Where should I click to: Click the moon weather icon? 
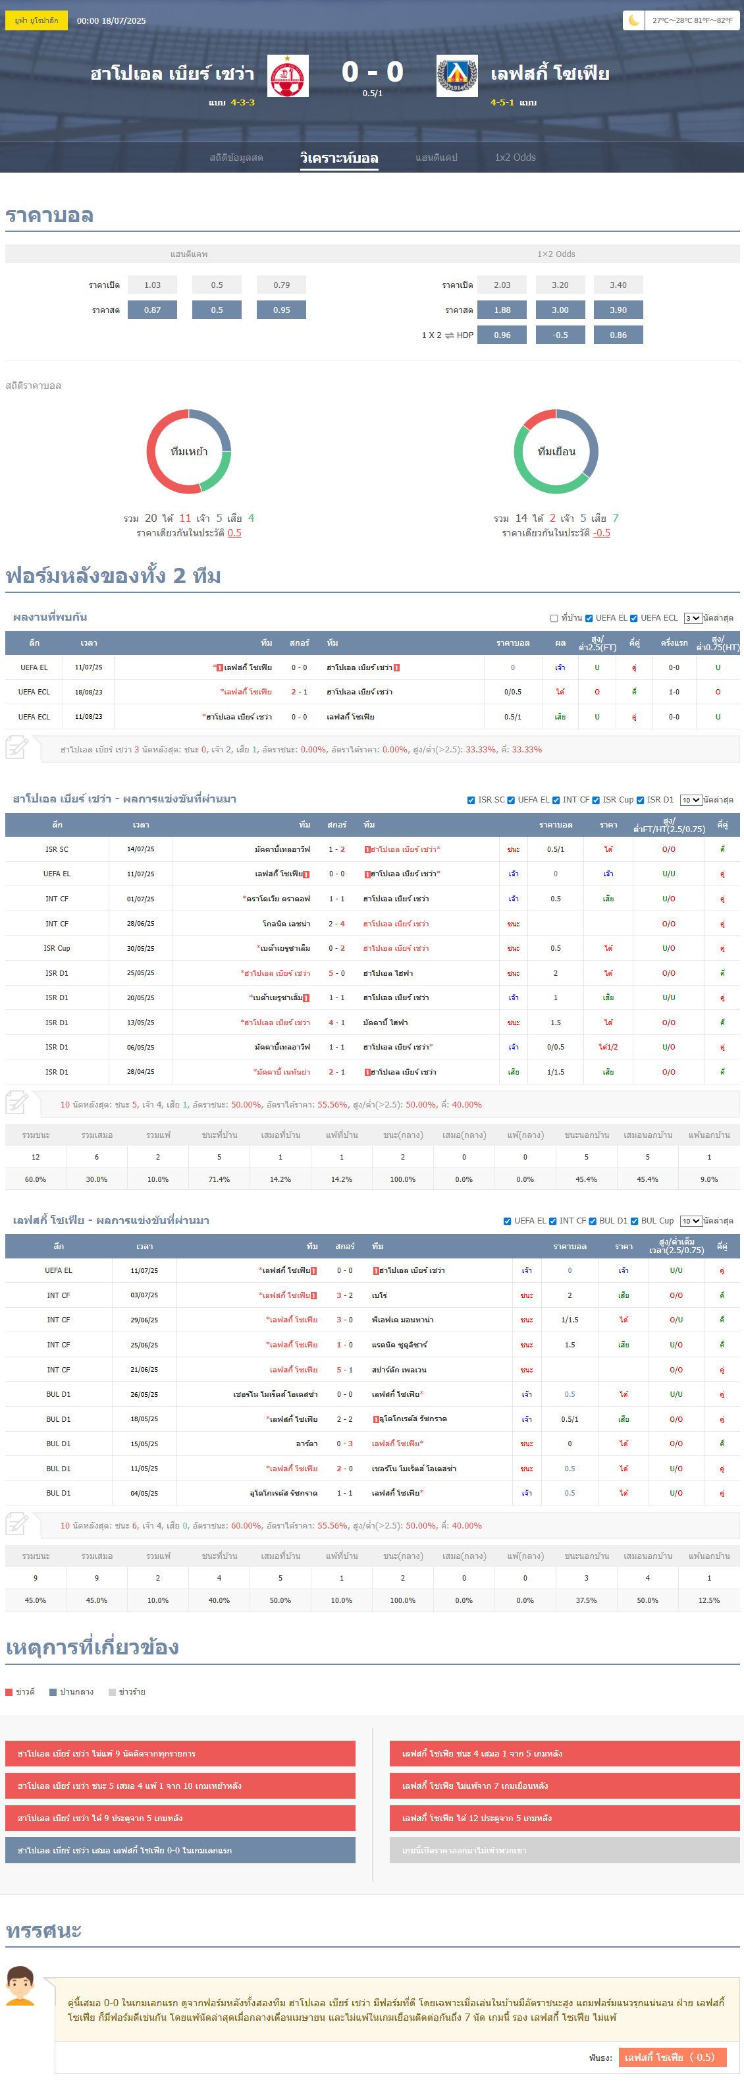[634, 20]
